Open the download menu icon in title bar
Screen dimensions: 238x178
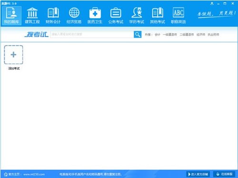212,3
